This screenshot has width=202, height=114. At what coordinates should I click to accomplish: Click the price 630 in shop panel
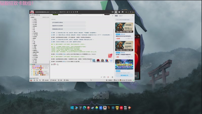(118, 39)
